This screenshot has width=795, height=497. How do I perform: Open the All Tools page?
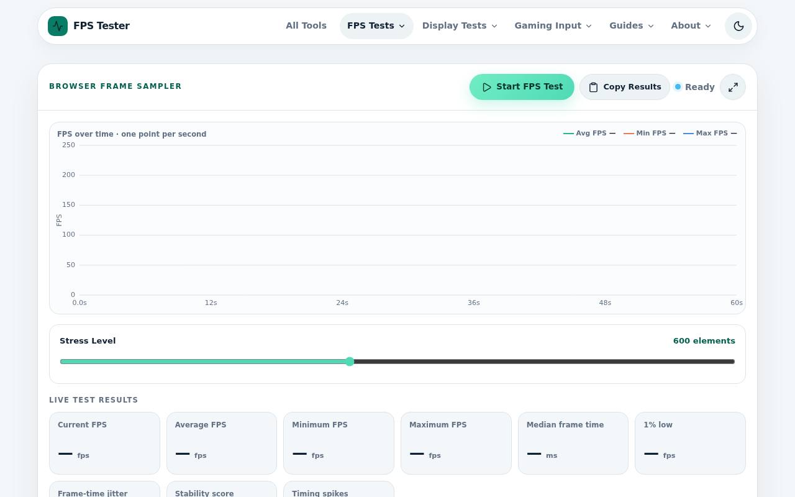click(306, 26)
